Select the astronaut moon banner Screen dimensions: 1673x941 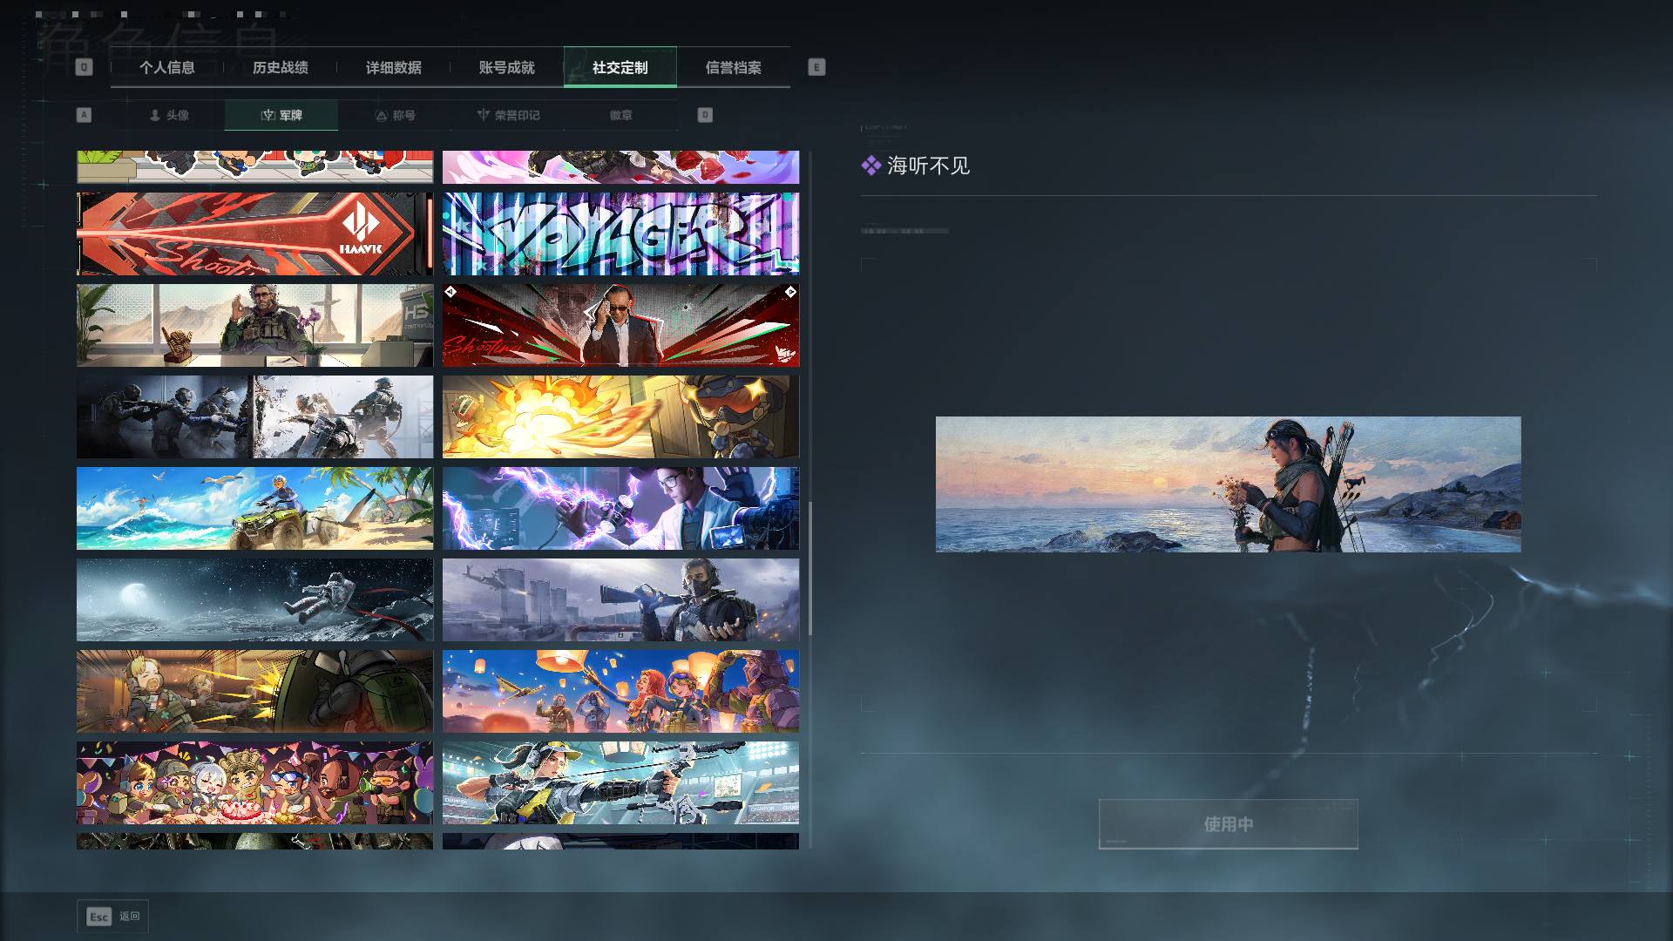pos(254,600)
